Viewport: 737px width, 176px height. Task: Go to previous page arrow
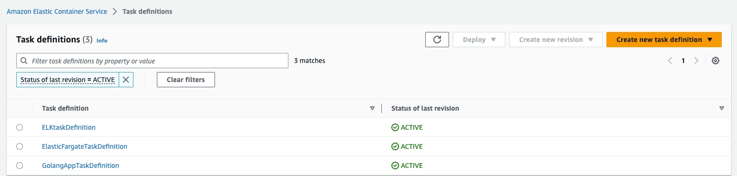670,61
